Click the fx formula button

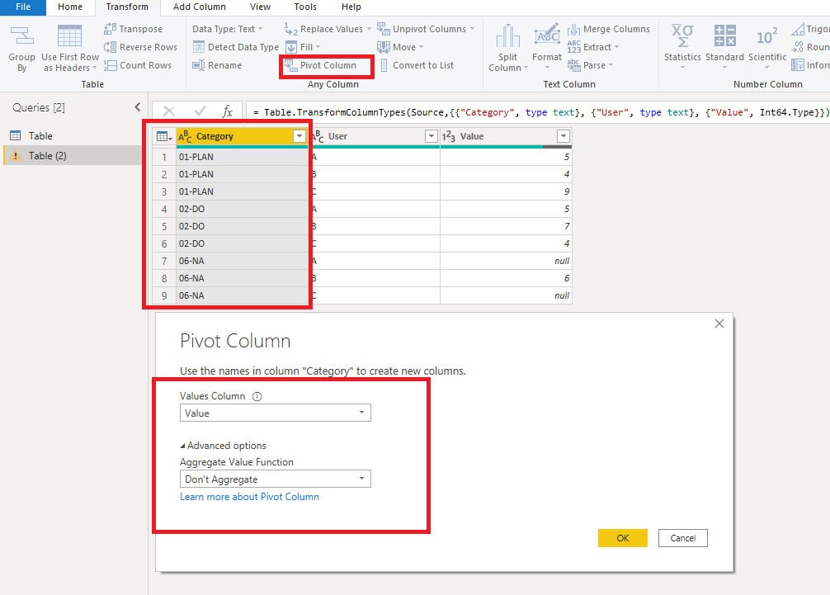tap(228, 111)
